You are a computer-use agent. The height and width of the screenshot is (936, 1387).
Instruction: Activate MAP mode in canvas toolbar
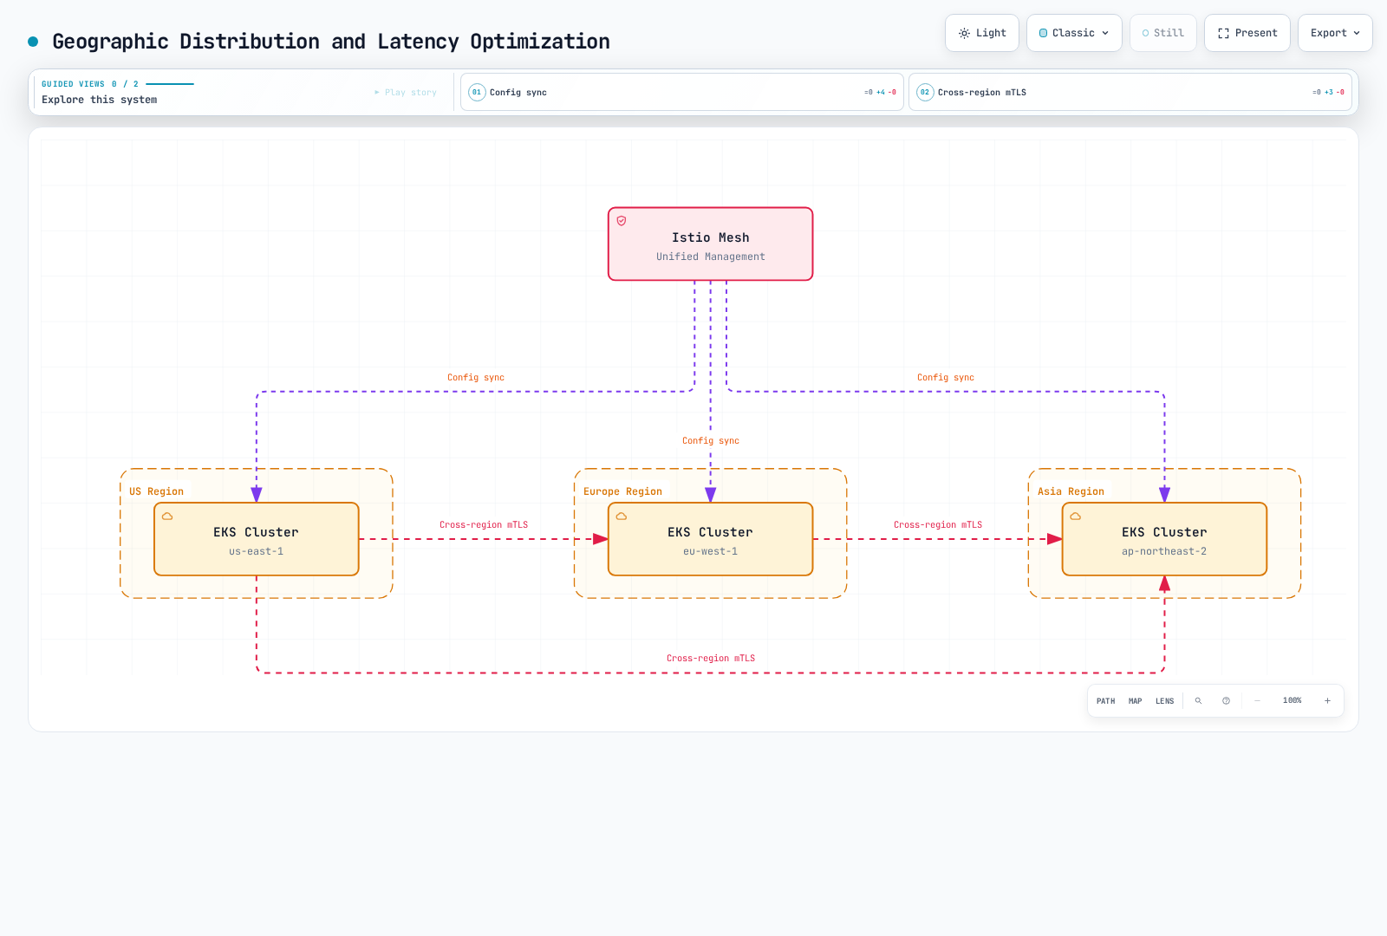(x=1135, y=701)
